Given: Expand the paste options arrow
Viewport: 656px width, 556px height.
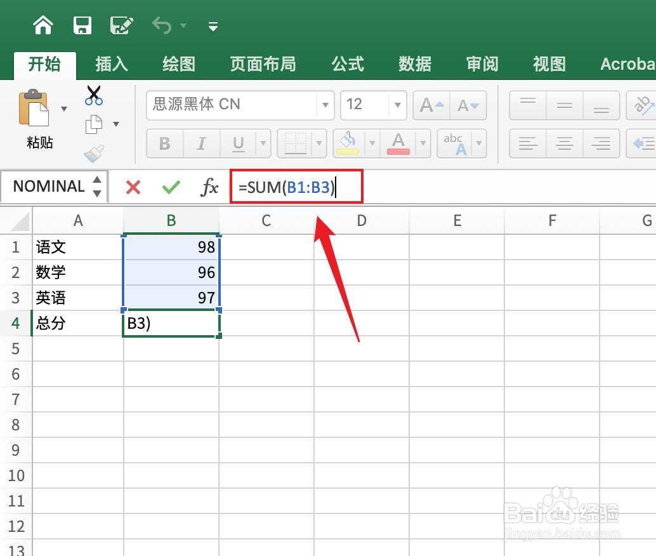Looking at the screenshot, I should pyautogui.click(x=64, y=109).
